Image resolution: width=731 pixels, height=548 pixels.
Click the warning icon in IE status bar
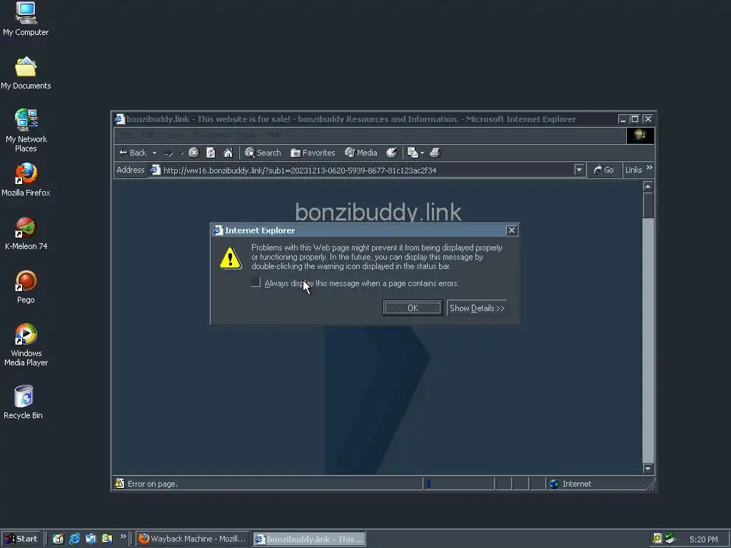(120, 483)
